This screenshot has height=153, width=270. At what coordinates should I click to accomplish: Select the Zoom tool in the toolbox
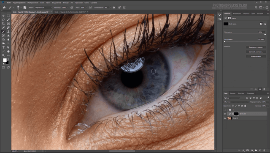(3, 55)
